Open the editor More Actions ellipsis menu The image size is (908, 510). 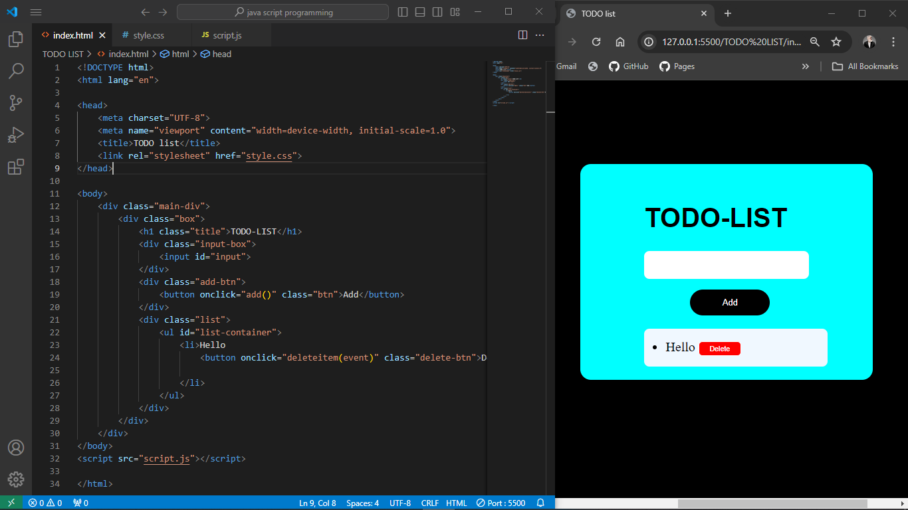(x=540, y=35)
